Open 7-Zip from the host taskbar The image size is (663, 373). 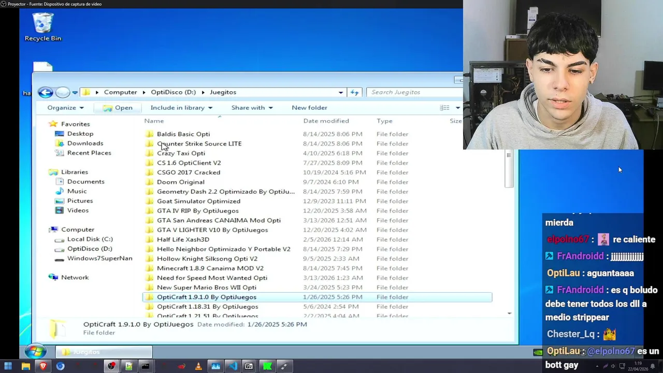[249, 366]
